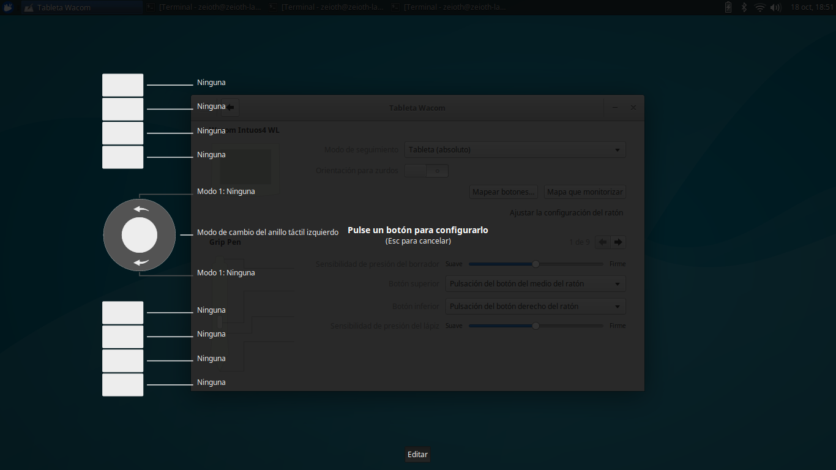Image resolution: width=836 pixels, height=470 pixels.
Task: Click the '(Esc para cancelar)' hint text
Action: (x=418, y=241)
